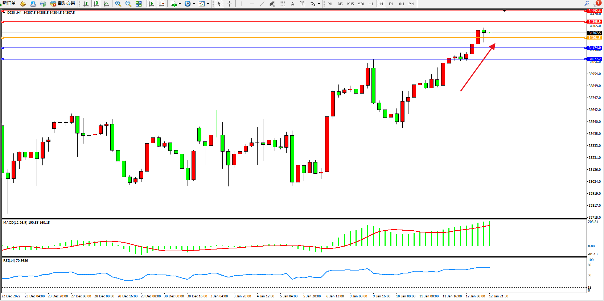Expand the chart templates dropdown arrow
The width and height of the screenshot is (604, 301).
coord(208,4)
